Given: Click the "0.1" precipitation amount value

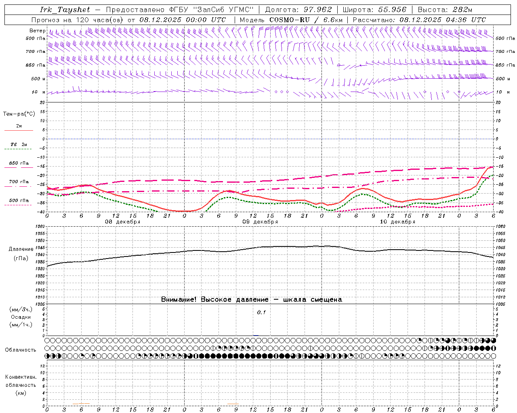Looking at the screenshot, I should click(262, 313).
